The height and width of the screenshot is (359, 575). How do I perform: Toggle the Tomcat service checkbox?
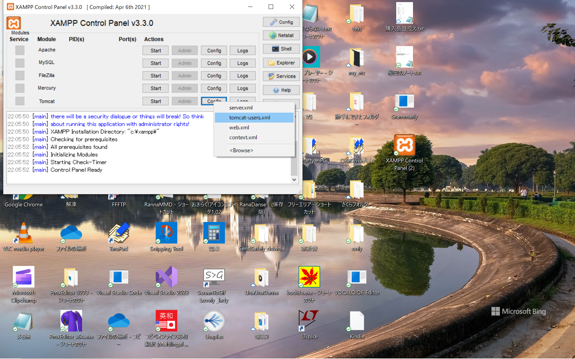coord(20,101)
